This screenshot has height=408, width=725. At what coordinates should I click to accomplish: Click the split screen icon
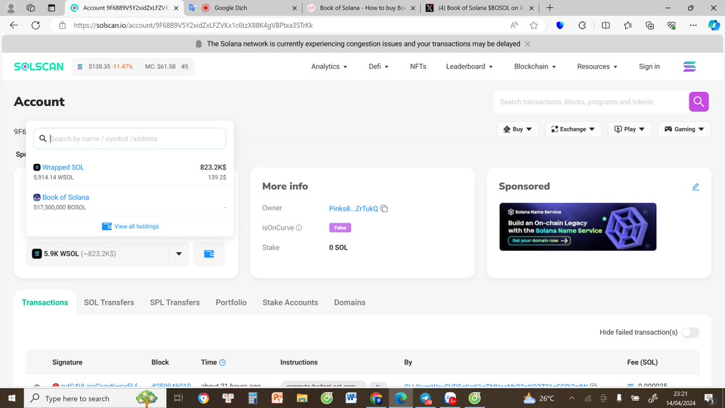605,25
